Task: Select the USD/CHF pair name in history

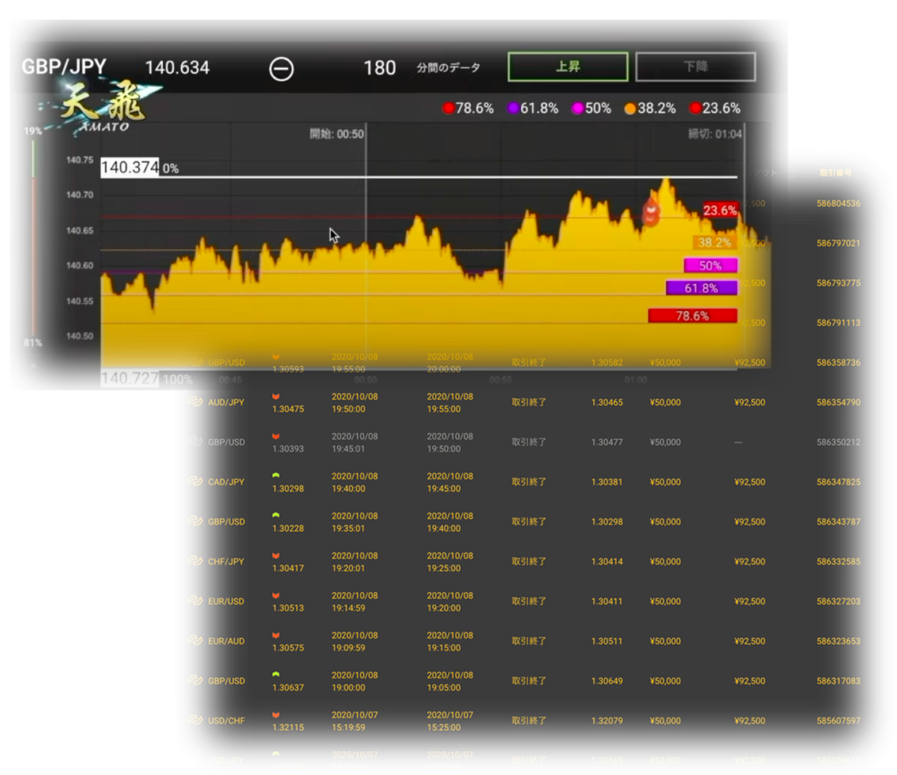Action: tap(226, 720)
